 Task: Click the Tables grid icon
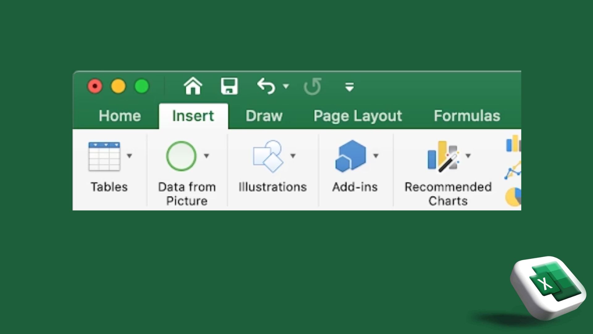104,156
